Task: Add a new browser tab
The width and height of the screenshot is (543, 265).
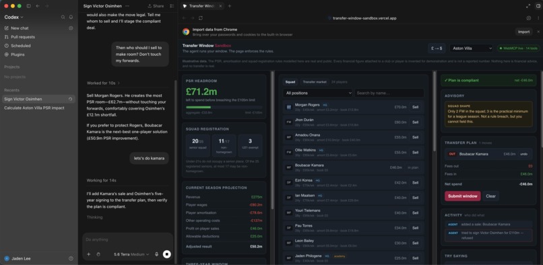Action: point(230,6)
